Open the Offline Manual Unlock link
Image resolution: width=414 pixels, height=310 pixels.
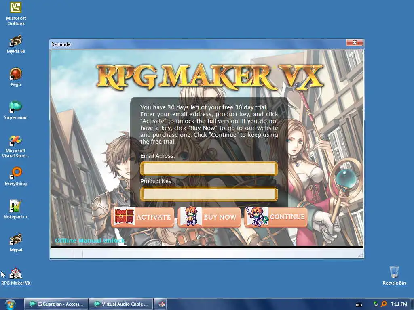pos(89,241)
